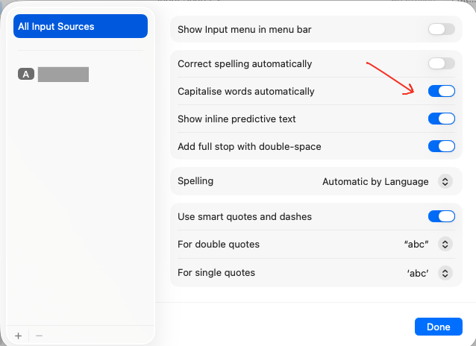Click the "A" input source badge icon
The width and height of the screenshot is (476, 346).
(26, 74)
